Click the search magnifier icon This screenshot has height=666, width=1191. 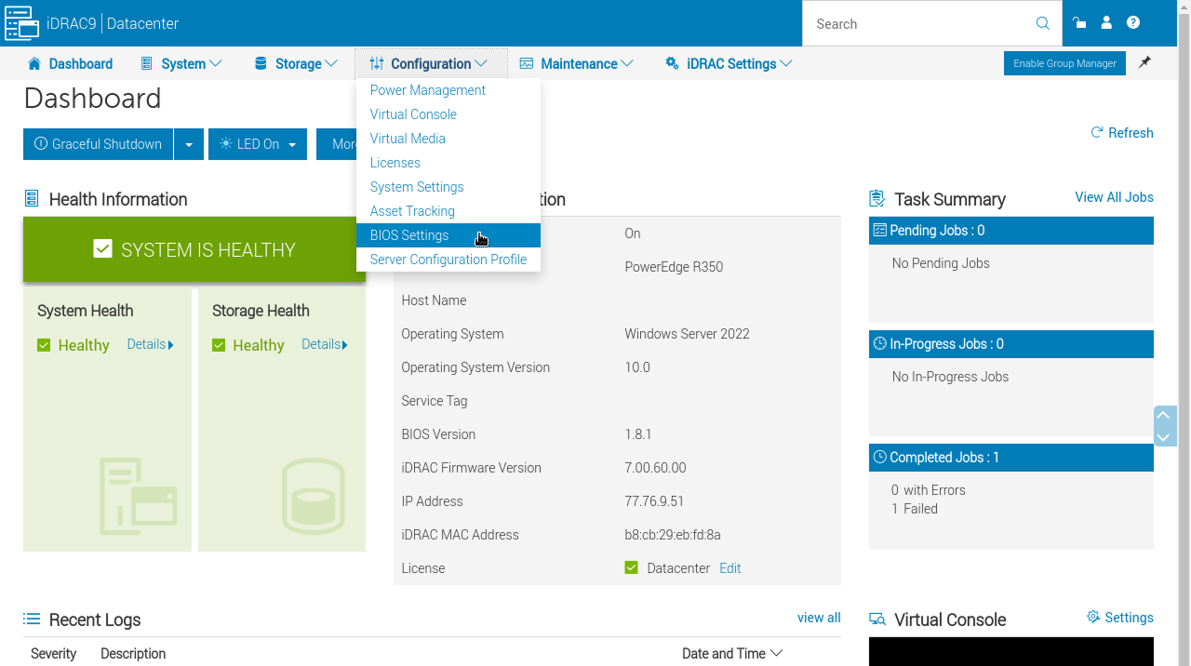[1043, 23]
